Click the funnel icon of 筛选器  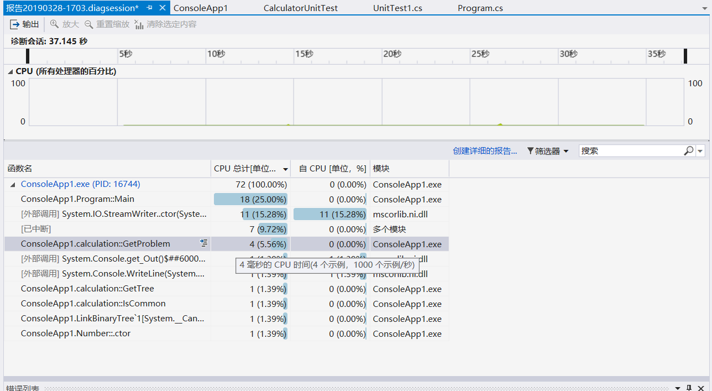tap(530, 151)
